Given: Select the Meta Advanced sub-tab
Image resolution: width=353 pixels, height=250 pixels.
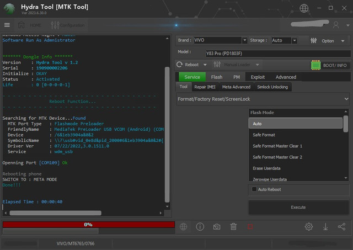Looking at the screenshot, I should tap(236, 87).
